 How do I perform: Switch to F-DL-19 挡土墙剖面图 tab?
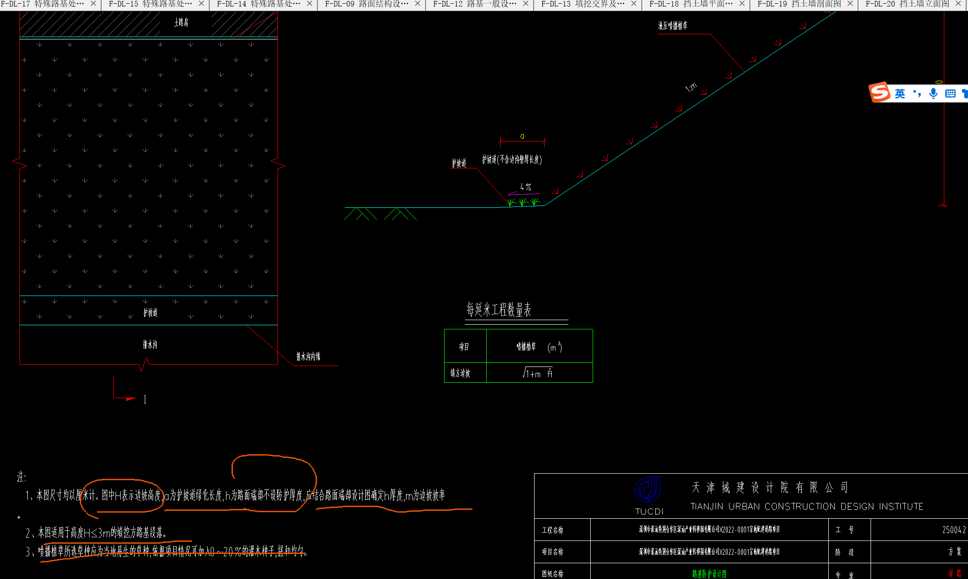(799, 4)
